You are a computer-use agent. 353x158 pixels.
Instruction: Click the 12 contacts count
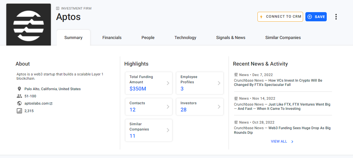coord(132,110)
